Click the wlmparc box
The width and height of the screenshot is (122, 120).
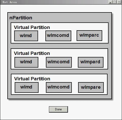click(x=90, y=36)
